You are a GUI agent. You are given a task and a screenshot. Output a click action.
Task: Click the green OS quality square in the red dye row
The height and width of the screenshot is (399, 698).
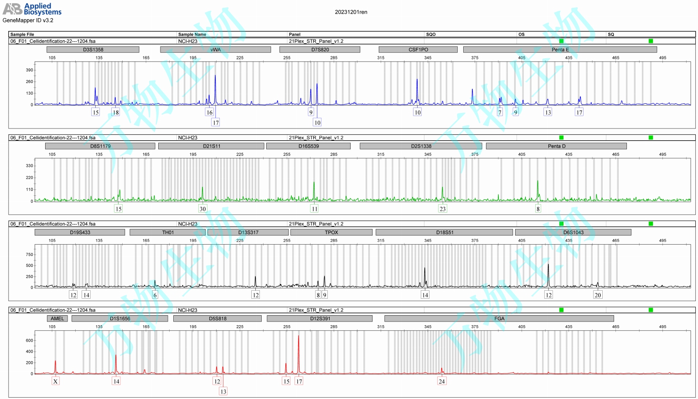[561, 310]
